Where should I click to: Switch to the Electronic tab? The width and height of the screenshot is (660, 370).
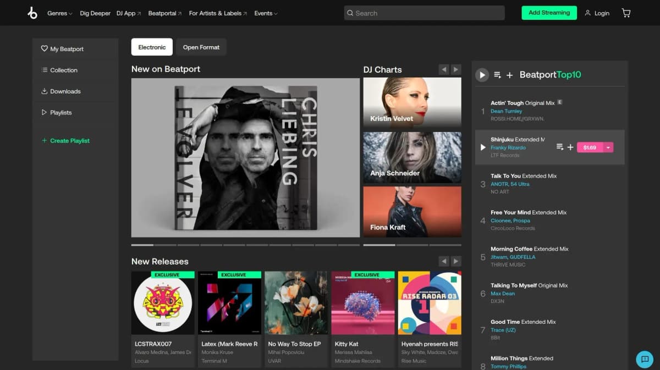(152, 47)
